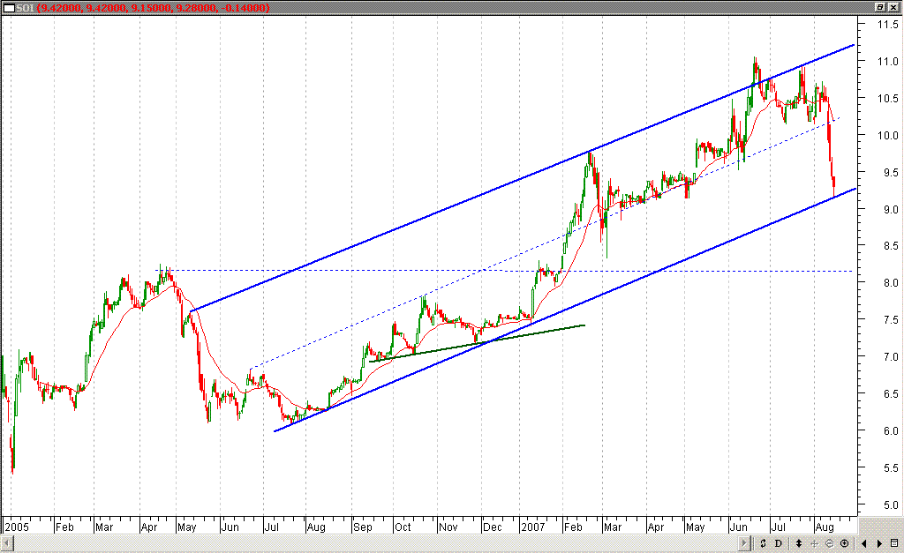Click the '2007' label on date axis

coord(532,527)
